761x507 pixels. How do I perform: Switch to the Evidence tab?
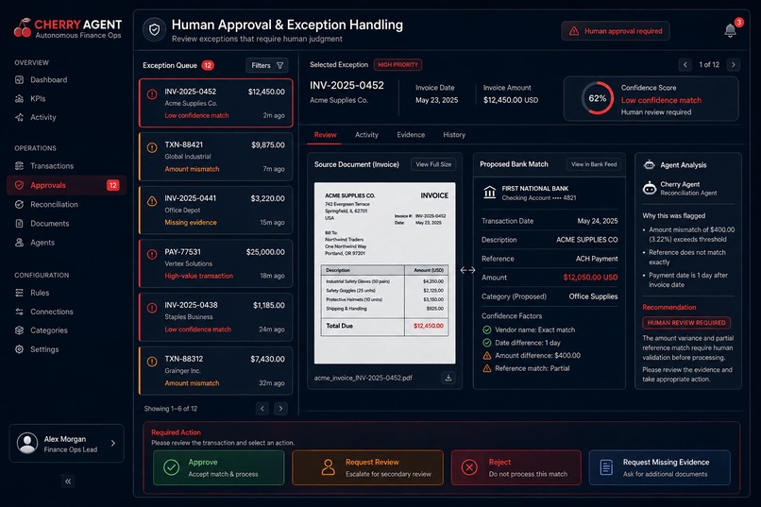point(411,135)
